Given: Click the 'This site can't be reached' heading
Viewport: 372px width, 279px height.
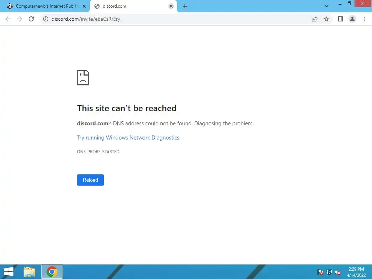Looking at the screenshot, I should [x=127, y=108].
